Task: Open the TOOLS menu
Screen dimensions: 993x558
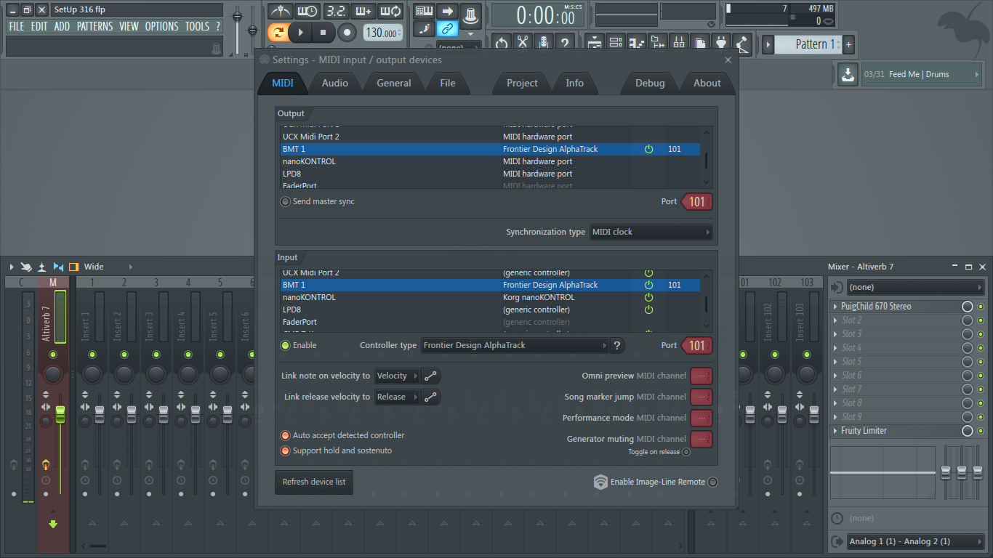Action: click(x=197, y=26)
